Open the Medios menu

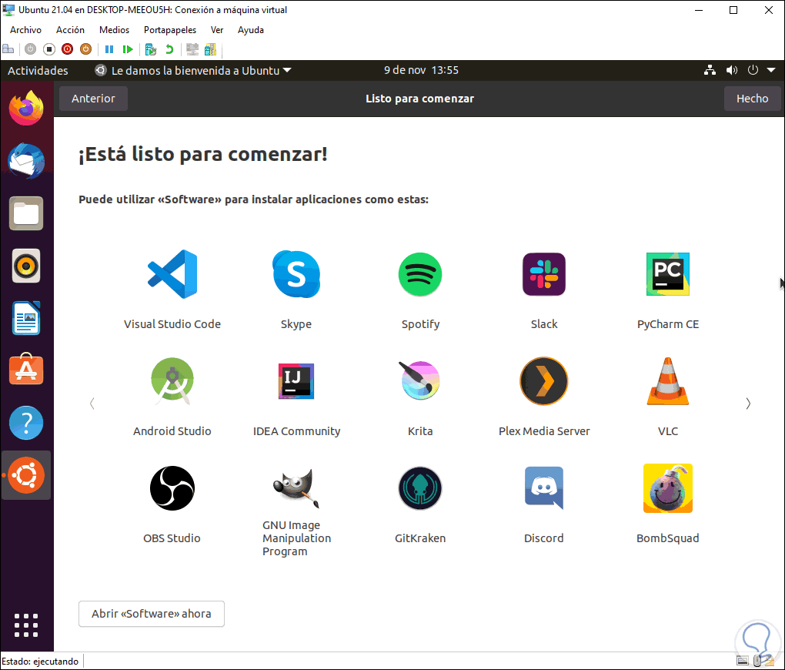click(x=114, y=30)
